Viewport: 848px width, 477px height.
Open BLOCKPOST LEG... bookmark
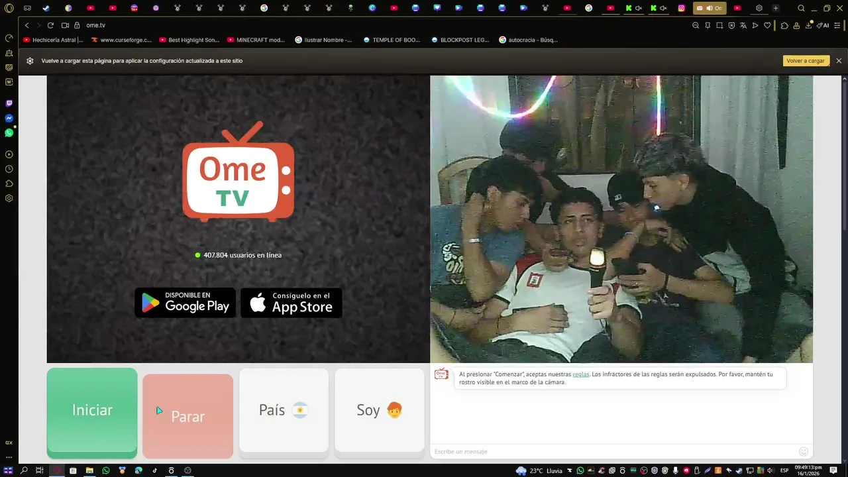point(460,40)
